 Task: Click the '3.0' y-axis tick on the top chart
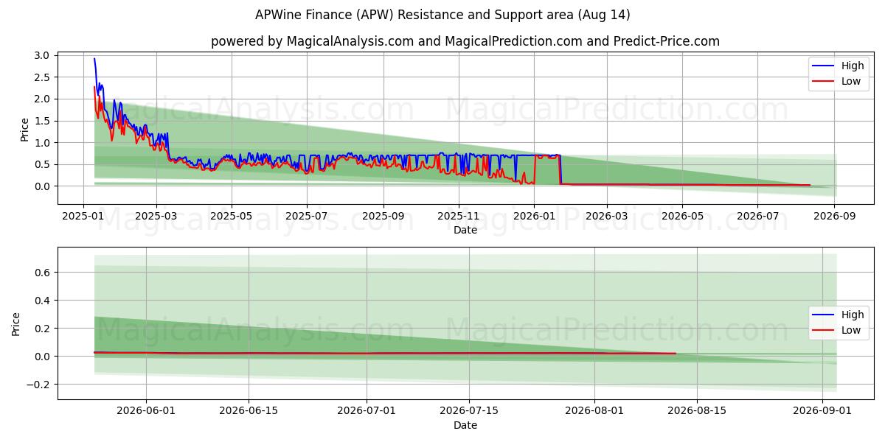[42, 55]
